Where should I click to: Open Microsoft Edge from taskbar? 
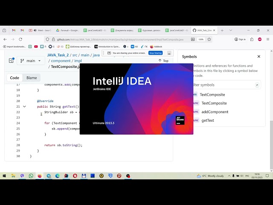(58, 176)
